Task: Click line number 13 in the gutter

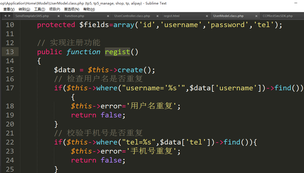Action: click(x=10, y=52)
